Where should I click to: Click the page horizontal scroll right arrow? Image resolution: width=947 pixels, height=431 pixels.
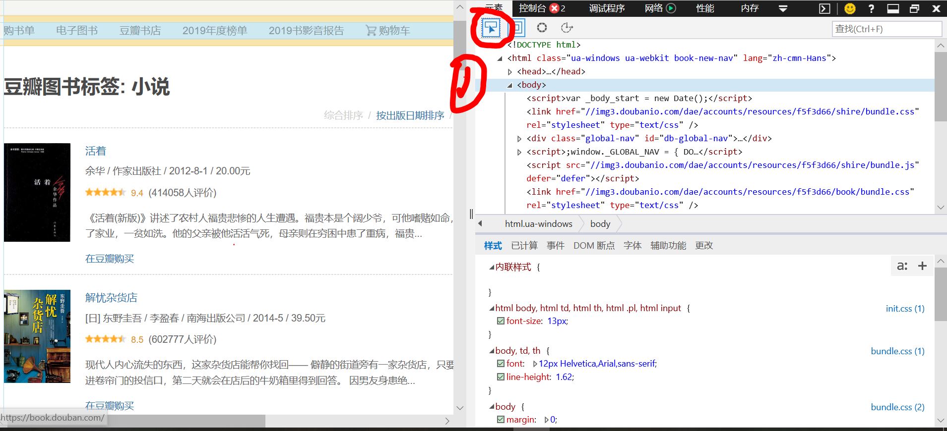pyautogui.click(x=447, y=421)
